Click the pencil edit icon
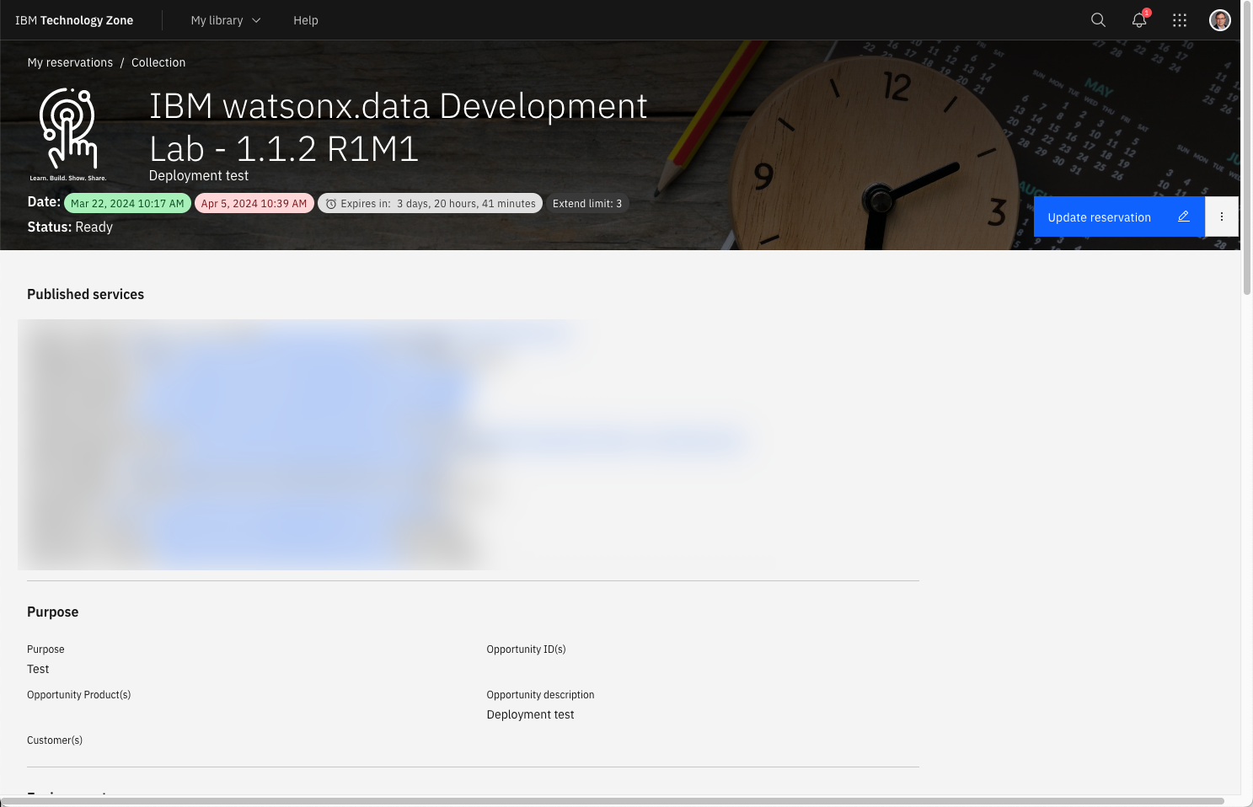Viewport: 1253px width, 807px height. (1183, 216)
